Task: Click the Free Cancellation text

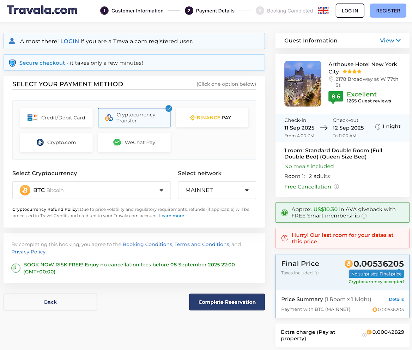Action: pyautogui.click(x=308, y=187)
